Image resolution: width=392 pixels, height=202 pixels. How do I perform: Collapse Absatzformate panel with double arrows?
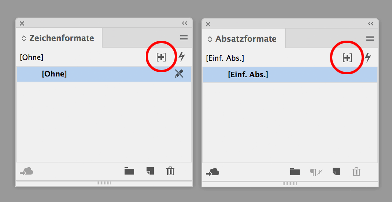[x=371, y=24]
